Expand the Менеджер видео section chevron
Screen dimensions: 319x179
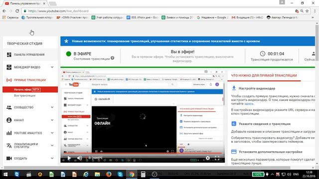52,67
